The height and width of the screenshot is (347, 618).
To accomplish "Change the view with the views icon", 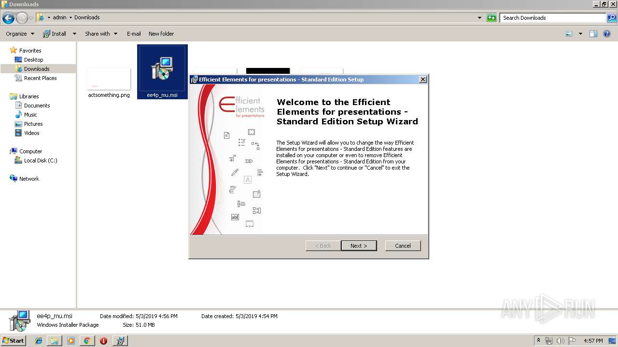I will point(569,34).
